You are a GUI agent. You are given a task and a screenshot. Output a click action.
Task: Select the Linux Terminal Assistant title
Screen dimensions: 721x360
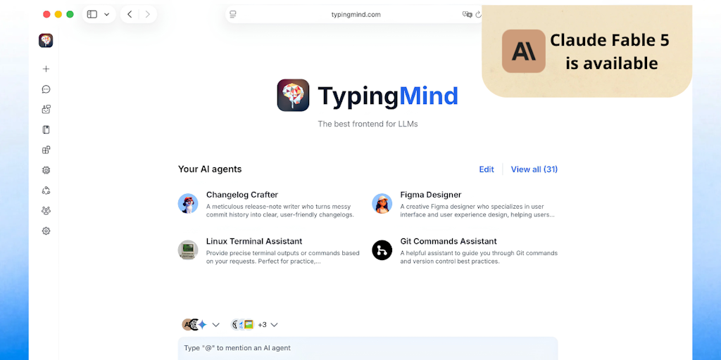(x=254, y=241)
